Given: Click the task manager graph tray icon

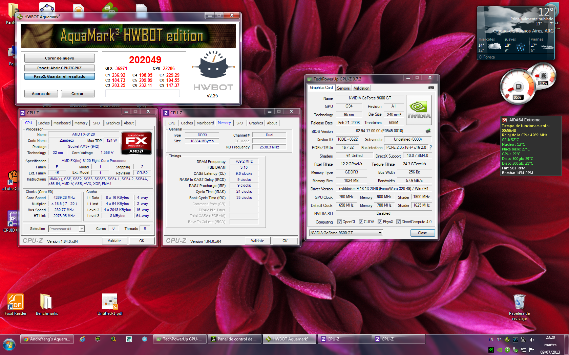Looking at the screenshot, I should [515, 340].
